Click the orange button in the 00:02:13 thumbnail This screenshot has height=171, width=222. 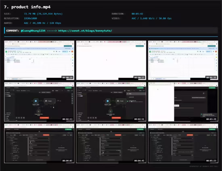click(44, 118)
